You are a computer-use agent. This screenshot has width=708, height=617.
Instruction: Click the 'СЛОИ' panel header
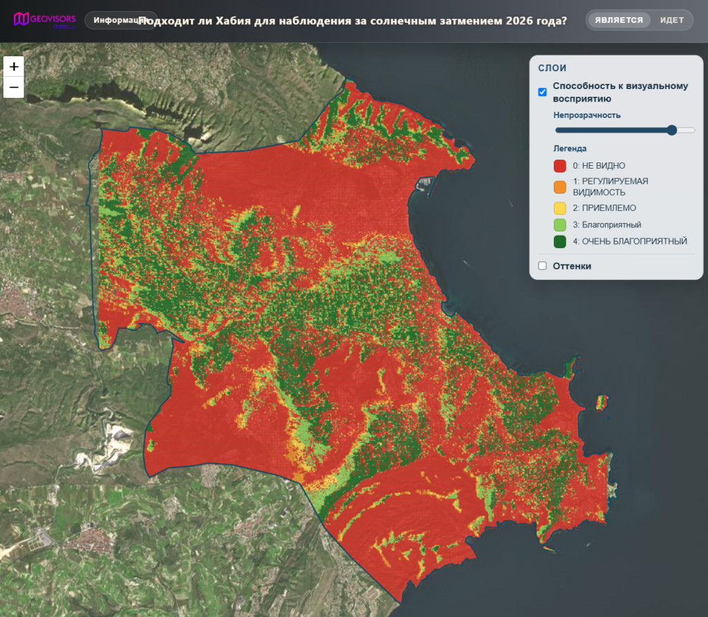pos(552,68)
